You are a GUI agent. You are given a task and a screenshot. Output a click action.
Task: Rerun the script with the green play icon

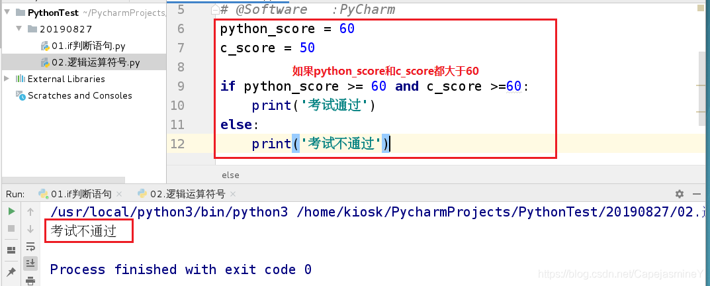pyautogui.click(x=12, y=211)
